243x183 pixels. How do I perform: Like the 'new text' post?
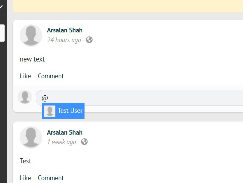(x=25, y=76)
